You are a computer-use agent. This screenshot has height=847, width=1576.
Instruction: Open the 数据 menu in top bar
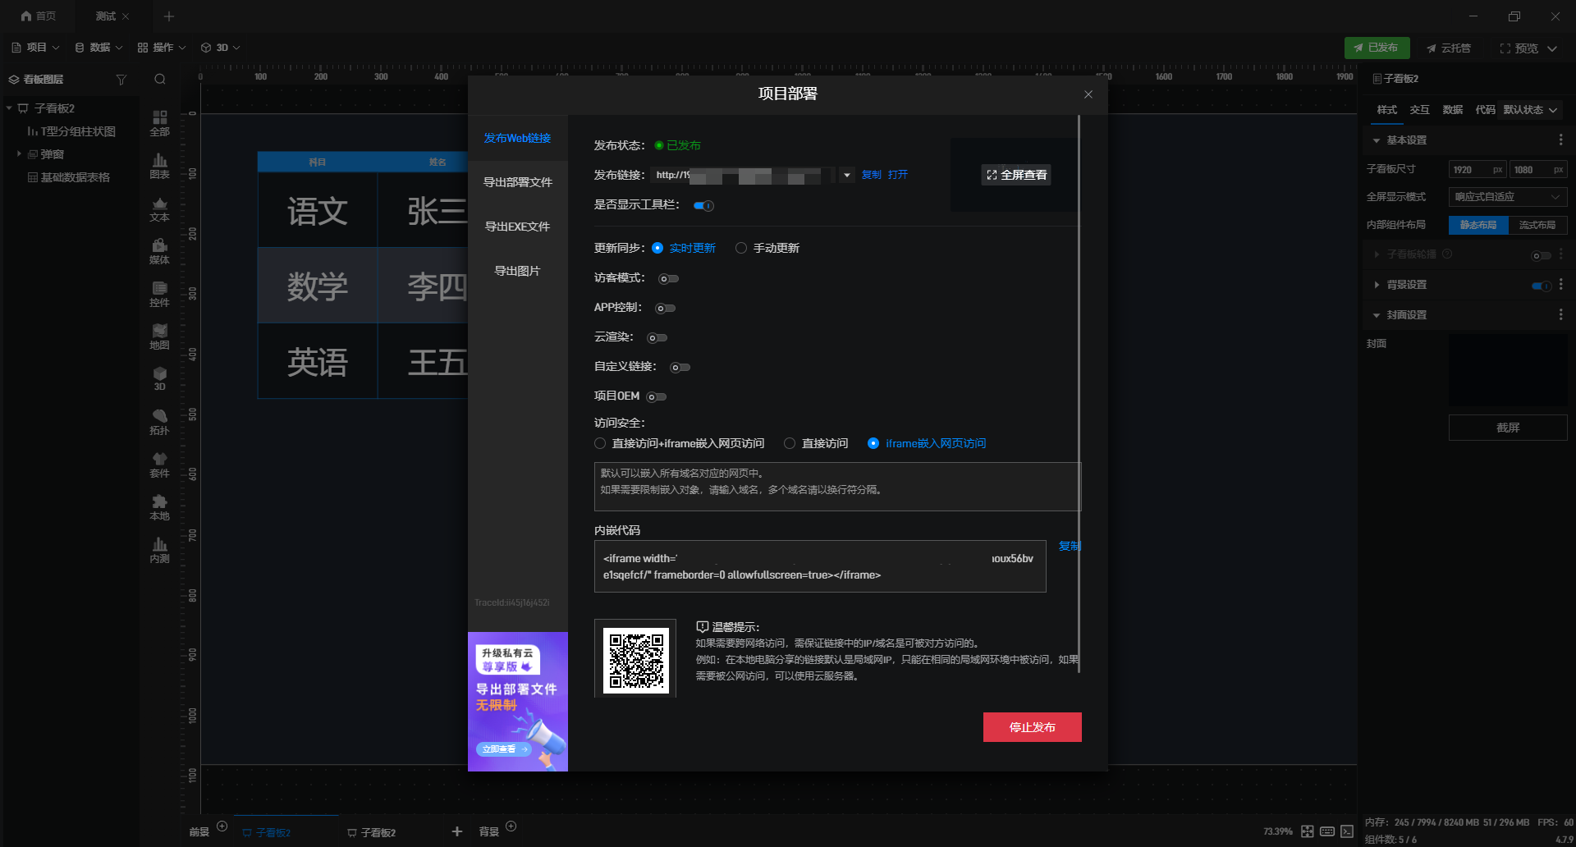point(98,48)
